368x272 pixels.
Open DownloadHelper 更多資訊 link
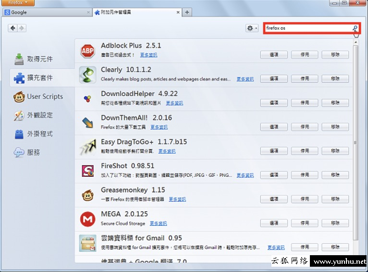pyautogui.click(x=174, y=103)
